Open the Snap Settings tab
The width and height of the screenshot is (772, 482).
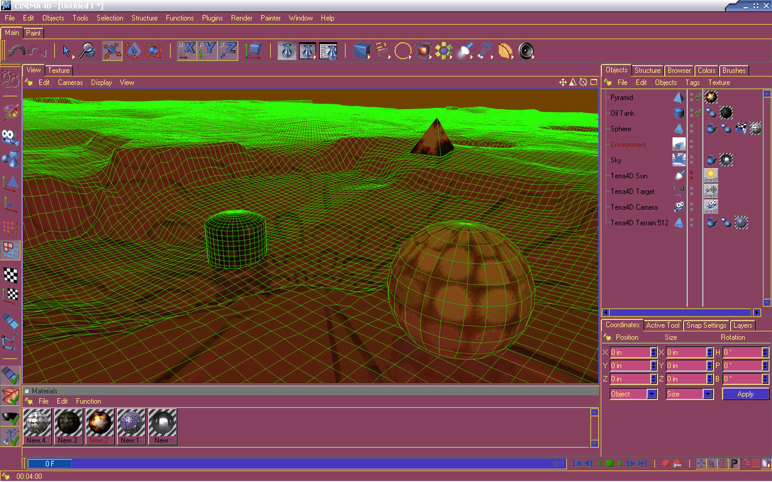tap(706, 325)
